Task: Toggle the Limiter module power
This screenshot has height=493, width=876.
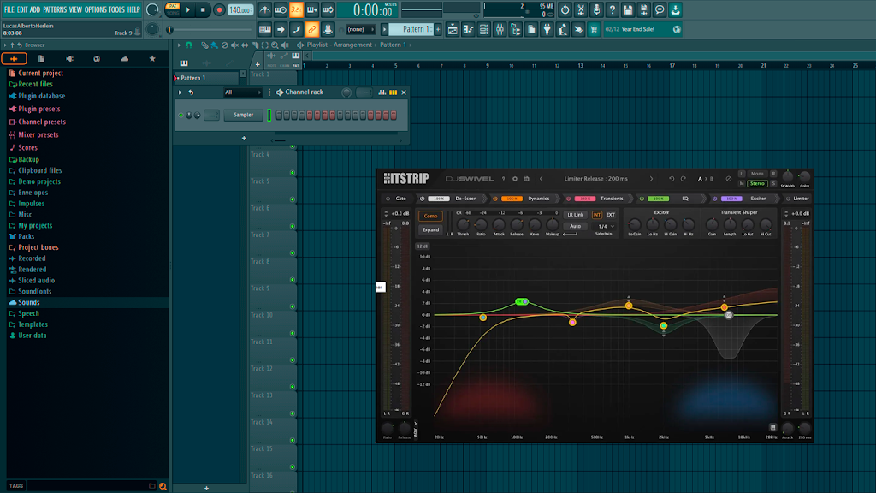Action: (788, 199)
